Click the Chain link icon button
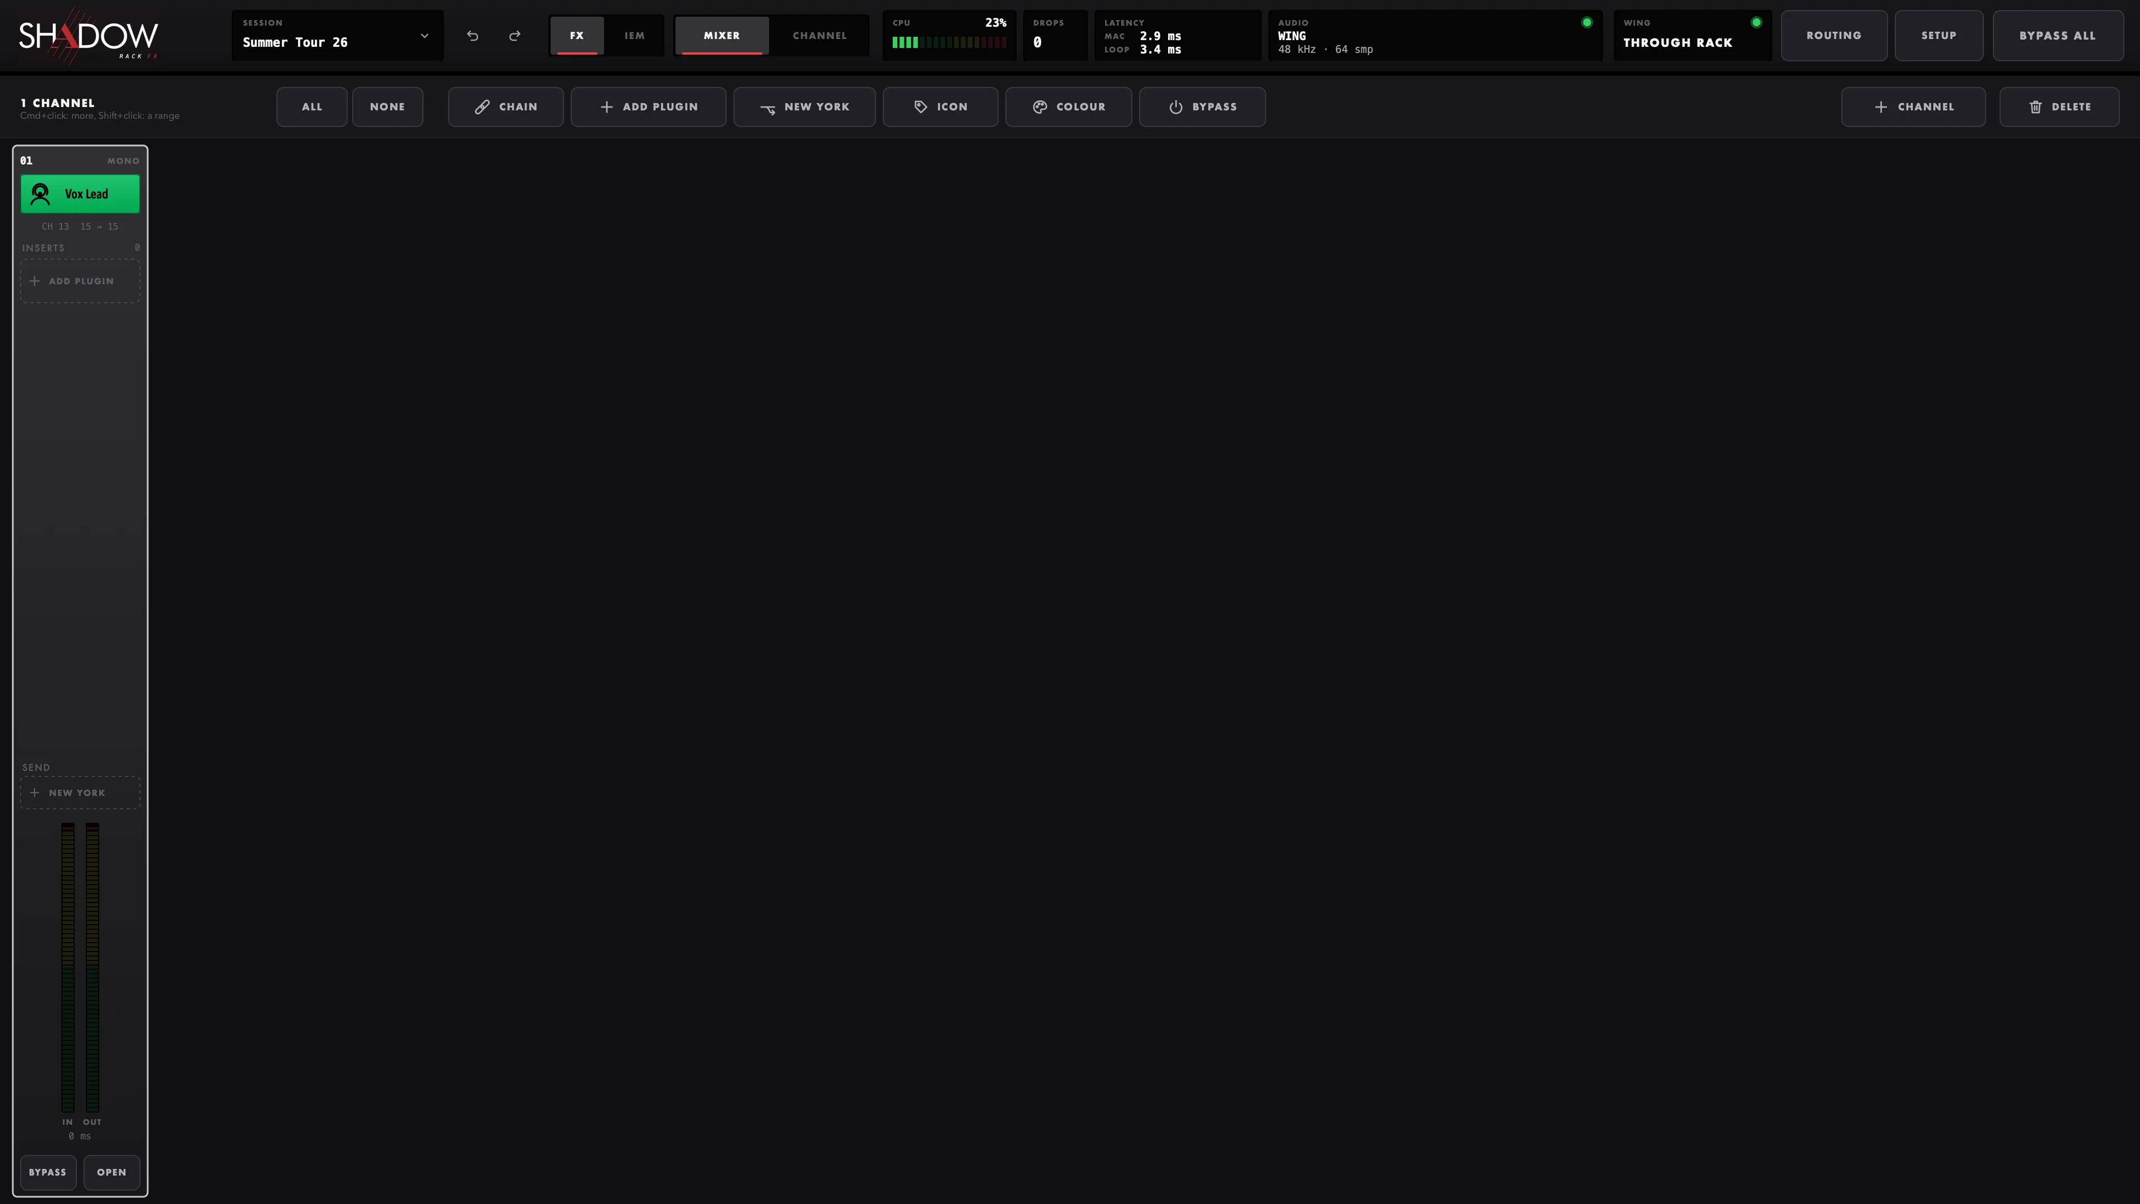Screen dimensions: 2140x1204 click(x=506, y=107)
